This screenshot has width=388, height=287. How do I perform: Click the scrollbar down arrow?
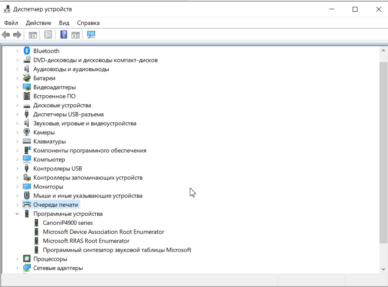[x=383, y=269]
